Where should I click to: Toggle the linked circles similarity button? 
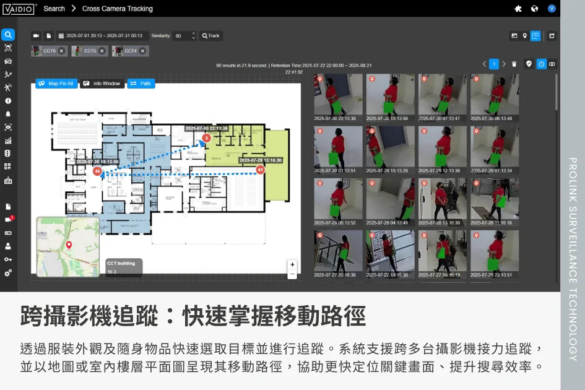pyautogui.click(x=552, y=64)
